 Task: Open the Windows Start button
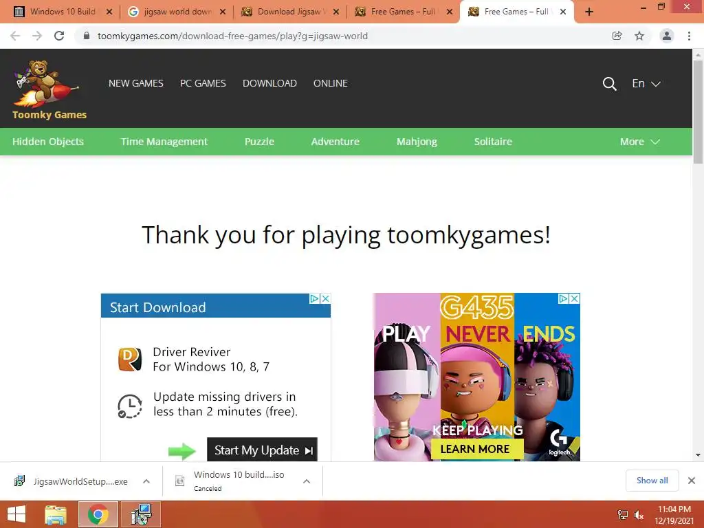[x=16, y=514]
